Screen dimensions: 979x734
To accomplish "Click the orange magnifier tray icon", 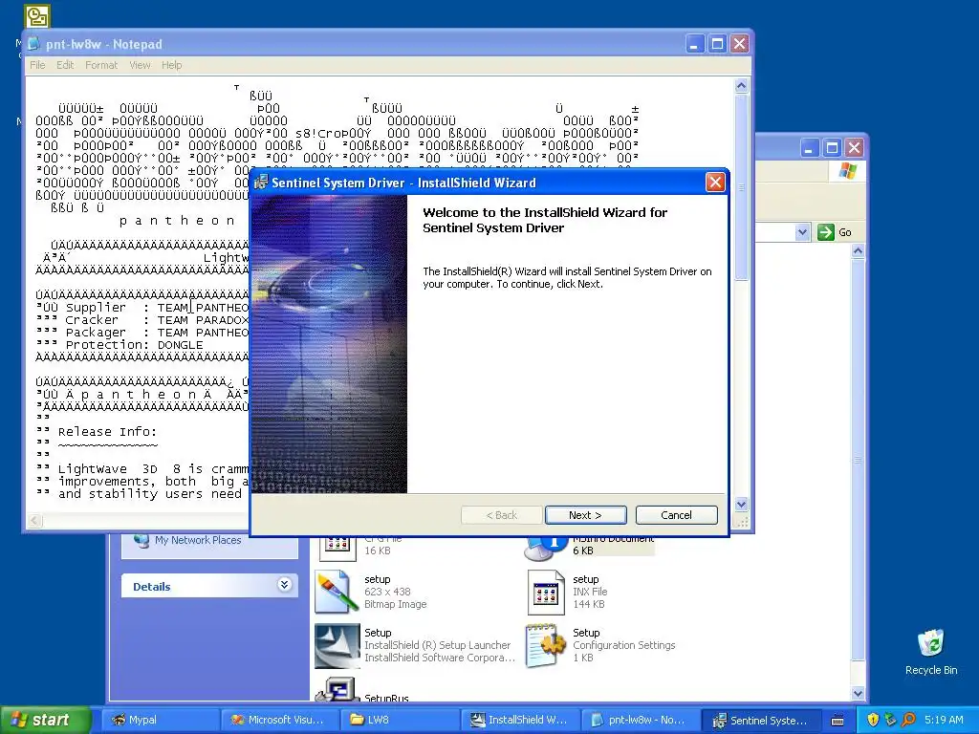I will click(x=909, y=720).
